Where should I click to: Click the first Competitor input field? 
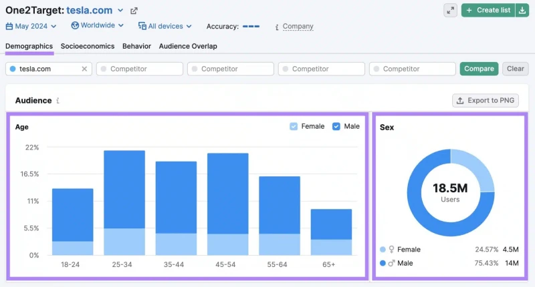pos(140,69)
